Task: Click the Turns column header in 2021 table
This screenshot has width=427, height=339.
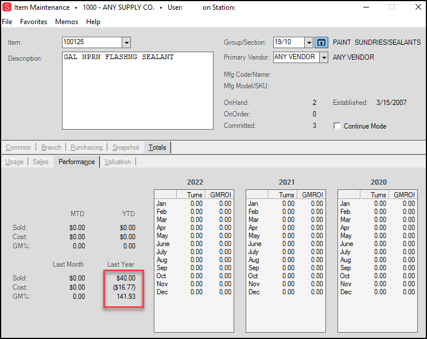Action: coord(283,195)
